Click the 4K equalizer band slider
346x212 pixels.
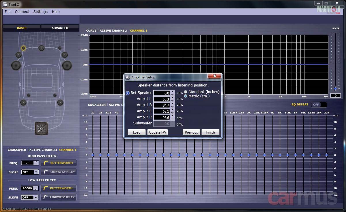[x=272, y=155]
